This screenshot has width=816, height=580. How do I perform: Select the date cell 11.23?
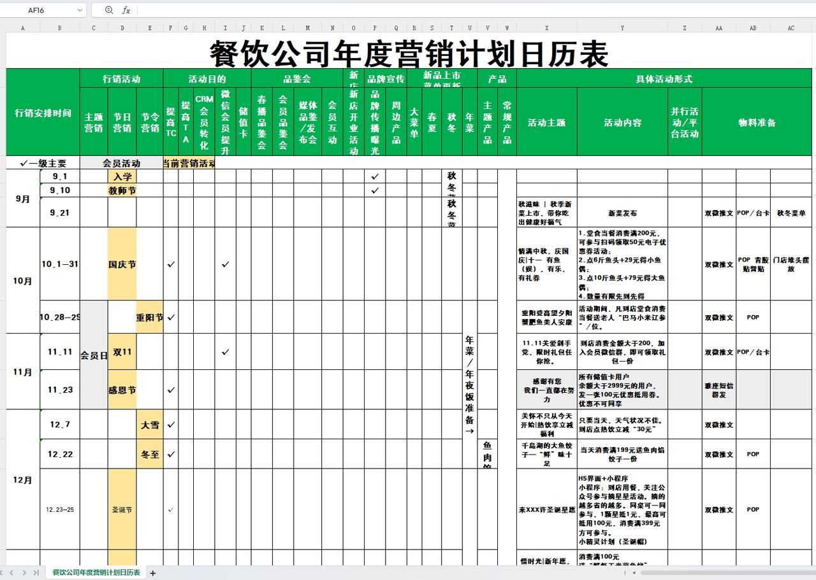point(60,390)
